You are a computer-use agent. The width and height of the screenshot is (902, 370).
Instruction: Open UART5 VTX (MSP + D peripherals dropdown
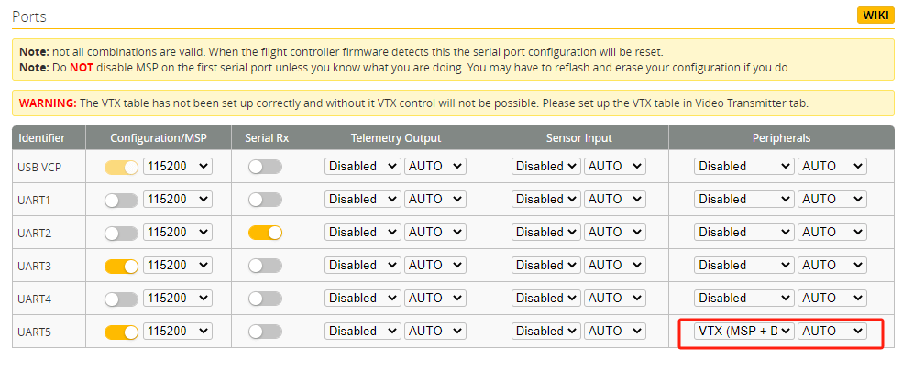coord(743,331)
